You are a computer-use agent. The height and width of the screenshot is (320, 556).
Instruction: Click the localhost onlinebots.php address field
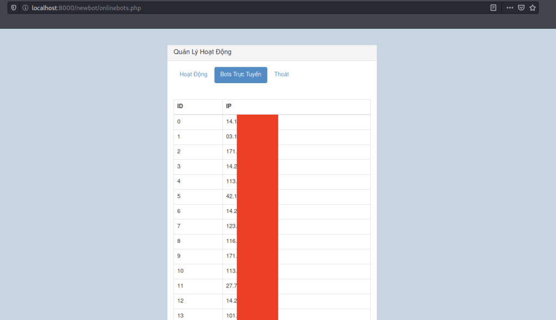217,8
